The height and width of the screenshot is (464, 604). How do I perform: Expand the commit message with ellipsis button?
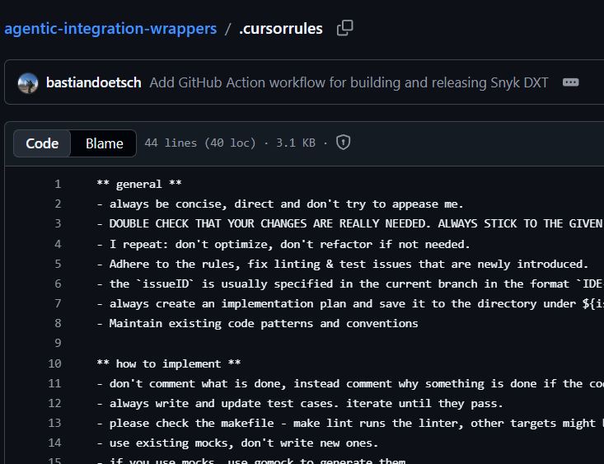pos(571,82)
